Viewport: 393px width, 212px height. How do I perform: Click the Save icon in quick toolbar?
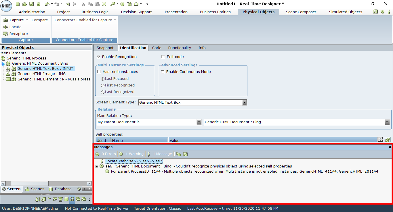tap(31, 4)
